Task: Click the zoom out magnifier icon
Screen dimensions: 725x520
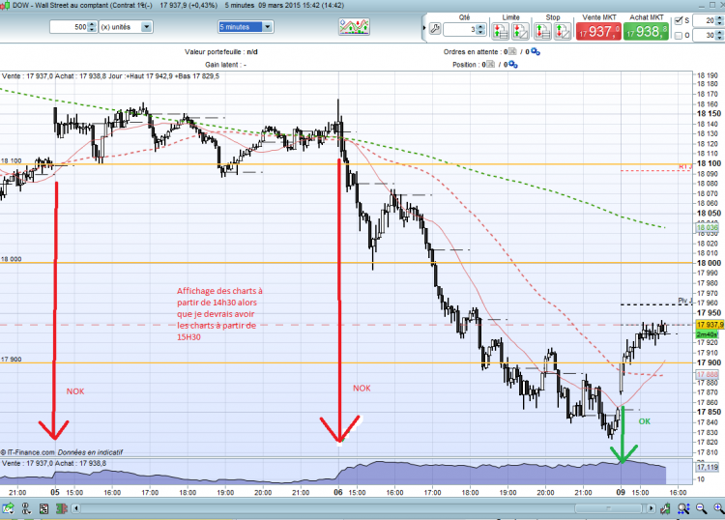Action: (701, 509)
